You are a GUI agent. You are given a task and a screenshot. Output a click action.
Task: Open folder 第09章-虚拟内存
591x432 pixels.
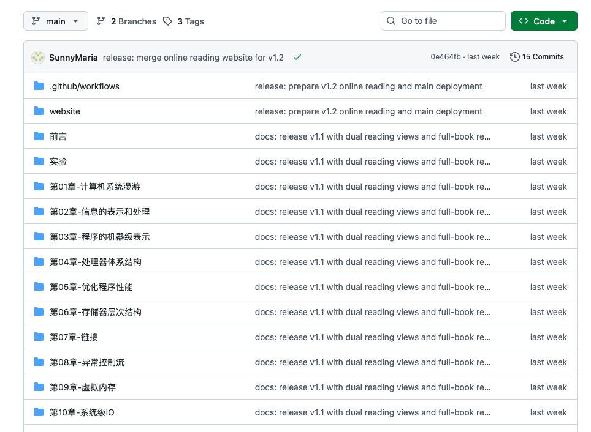point(83,387)
